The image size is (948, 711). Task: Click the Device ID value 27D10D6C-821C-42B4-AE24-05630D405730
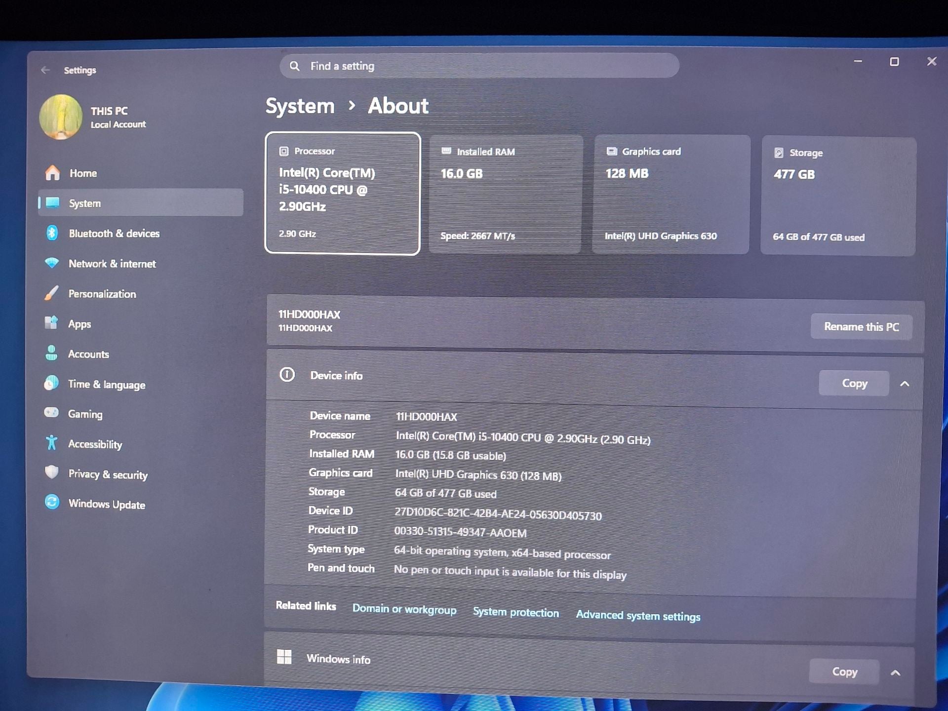click(498, 514)
